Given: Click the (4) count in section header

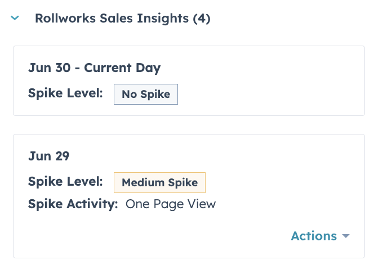Looking at the screenshot, I should click(201, 19).
